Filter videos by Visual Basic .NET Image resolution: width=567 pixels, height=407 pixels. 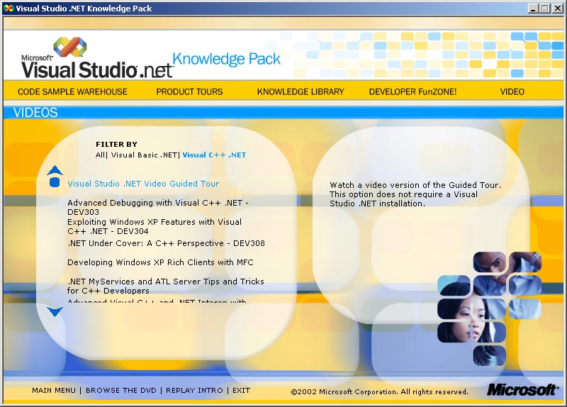click(144, 155)
